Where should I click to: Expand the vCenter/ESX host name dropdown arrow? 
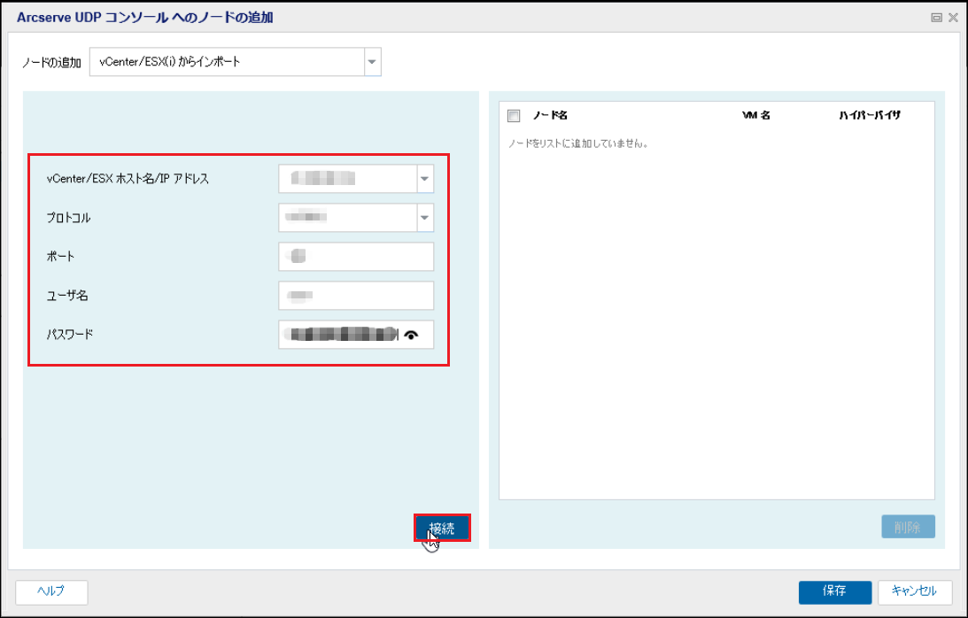click(x=425, y=179)
